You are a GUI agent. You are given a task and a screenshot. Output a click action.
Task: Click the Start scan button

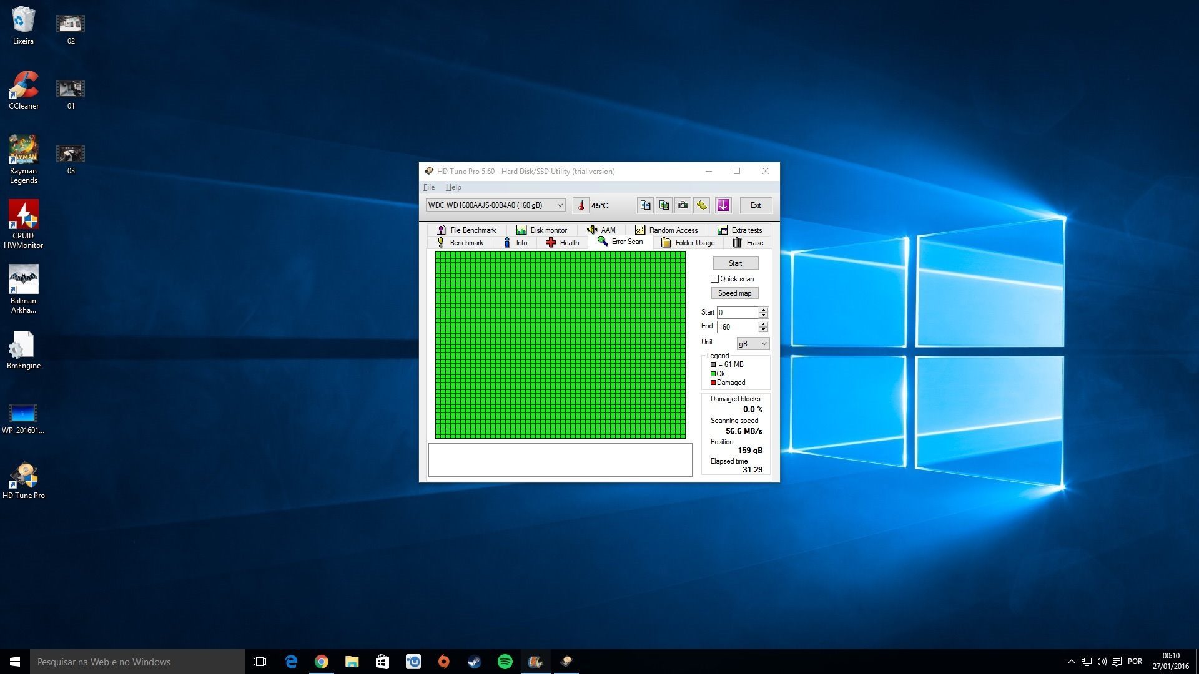click(736, 263)
